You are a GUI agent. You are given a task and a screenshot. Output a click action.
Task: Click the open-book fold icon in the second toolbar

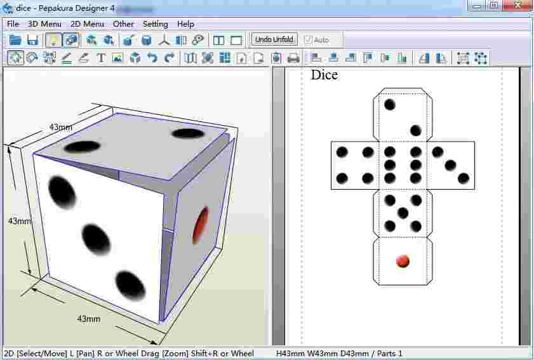[x=190, y=58]
